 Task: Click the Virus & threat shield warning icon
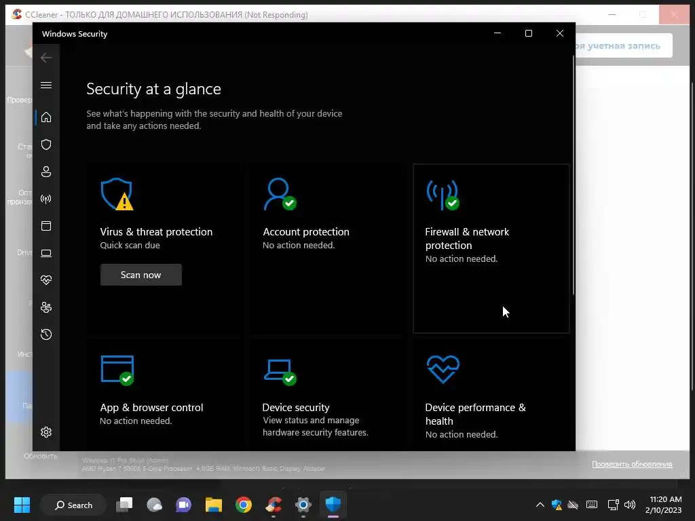(117, 194)
